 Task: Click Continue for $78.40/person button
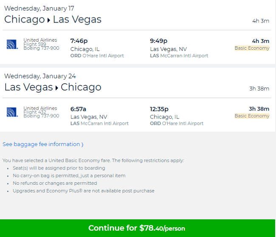[x=138, y=228]
